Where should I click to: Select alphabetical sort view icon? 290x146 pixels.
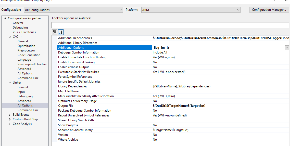61,32
